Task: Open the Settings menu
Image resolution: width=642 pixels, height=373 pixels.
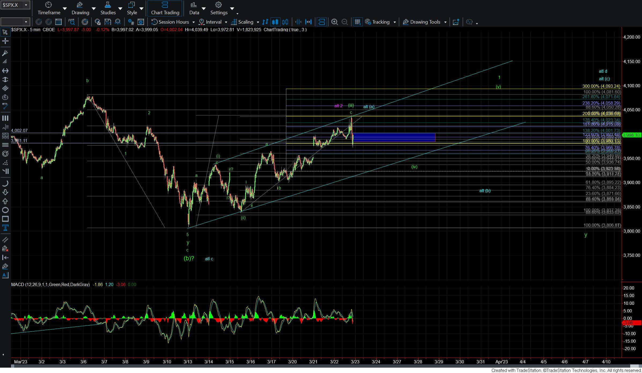Action: (x=219, y=8)
